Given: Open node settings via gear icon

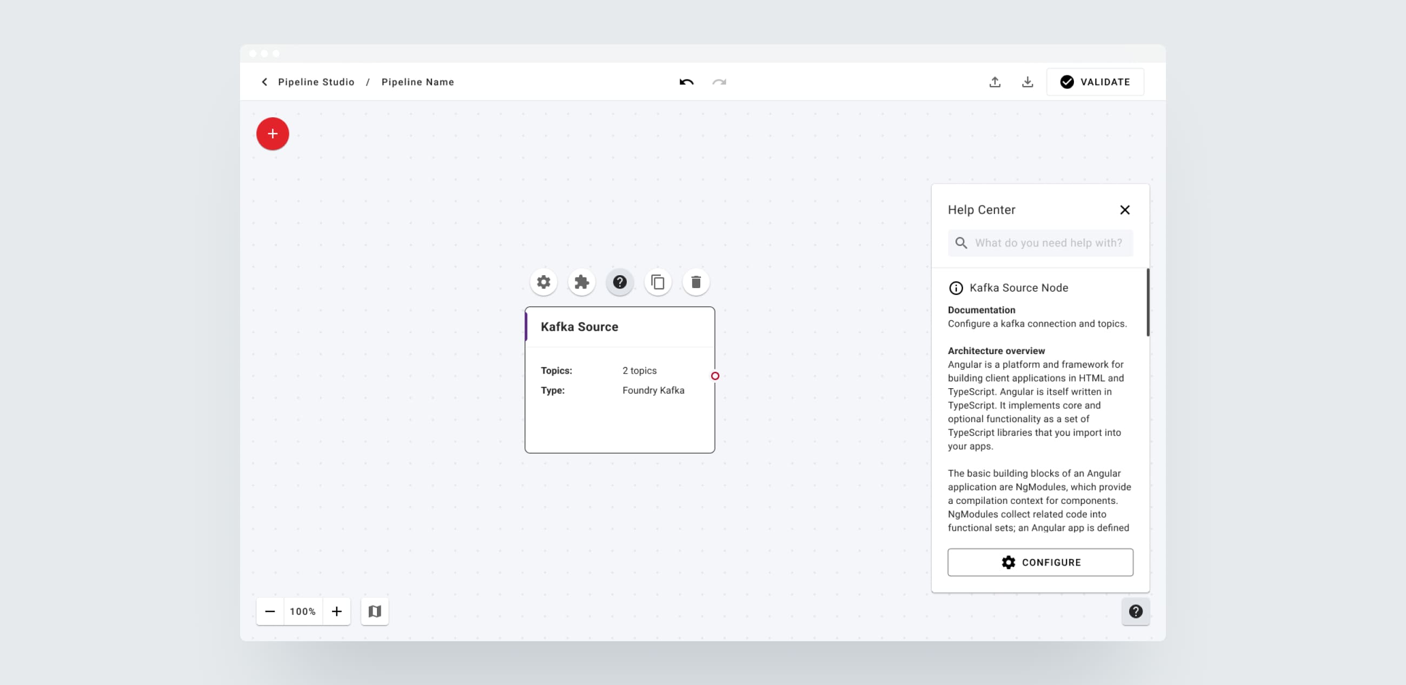Looking at the screenshot, I should click(543, 282).
